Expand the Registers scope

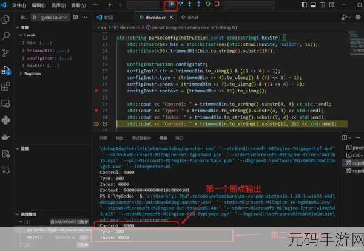(21, 74)
